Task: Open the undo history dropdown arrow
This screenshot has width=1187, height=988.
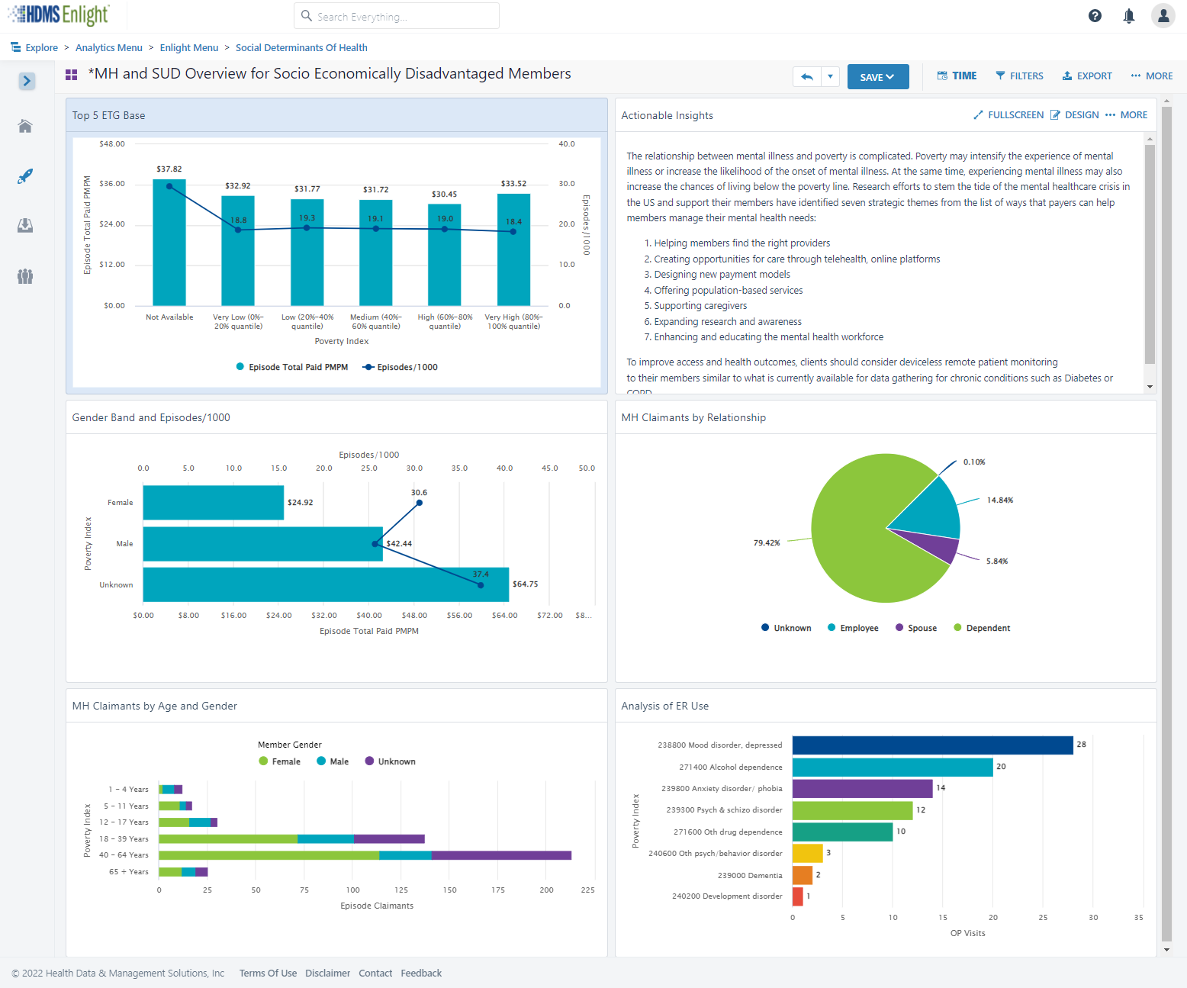Action: 830,76
